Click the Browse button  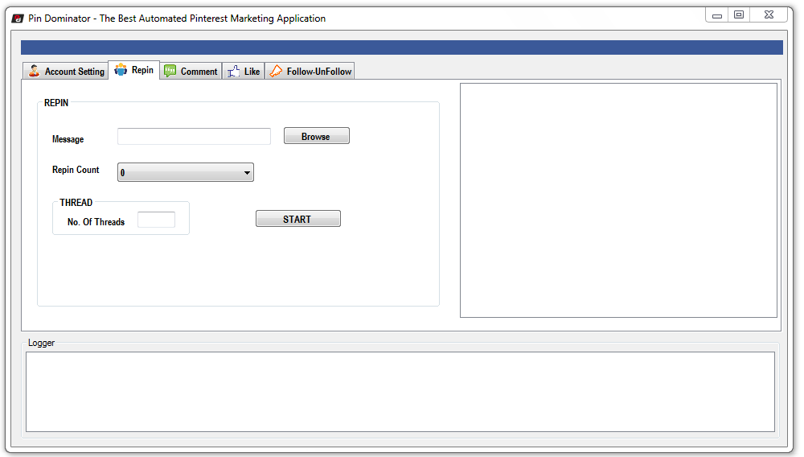[x=316, y=136]
